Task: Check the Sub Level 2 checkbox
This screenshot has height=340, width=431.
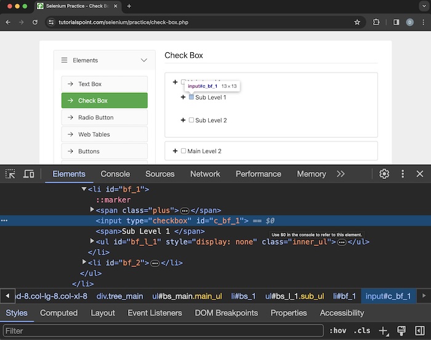Action: click(191, 121)
